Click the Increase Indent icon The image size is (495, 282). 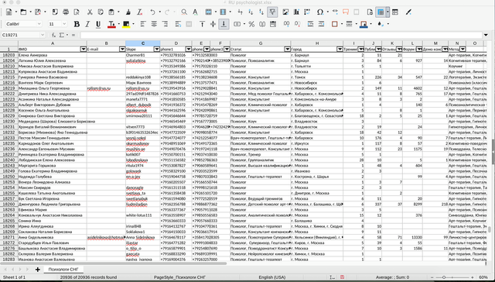click(311, 24)
